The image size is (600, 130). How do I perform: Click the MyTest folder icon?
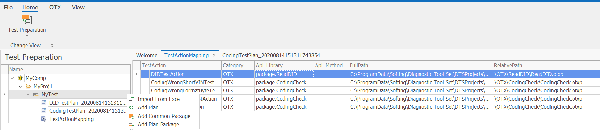(x=36, y=94)
